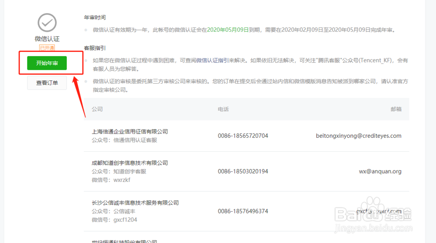Click the WeChat verification checkmark icon
This screenshot has height=243, width=436.
[47, 23]
